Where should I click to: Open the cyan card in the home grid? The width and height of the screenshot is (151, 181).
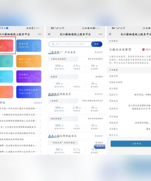point(6,76)
